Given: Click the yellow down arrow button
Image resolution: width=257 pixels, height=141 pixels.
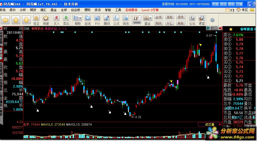Looking at the screenshot, I should pyautogui.click(x=26, y=20).
